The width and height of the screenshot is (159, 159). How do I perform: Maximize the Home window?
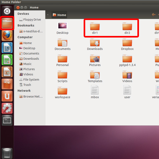coord(25,8)
